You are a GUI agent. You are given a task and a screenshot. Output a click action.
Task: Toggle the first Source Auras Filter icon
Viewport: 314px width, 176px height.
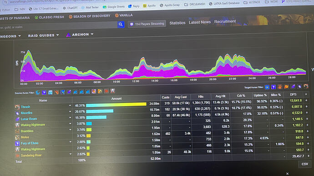[x=38, y=93]
